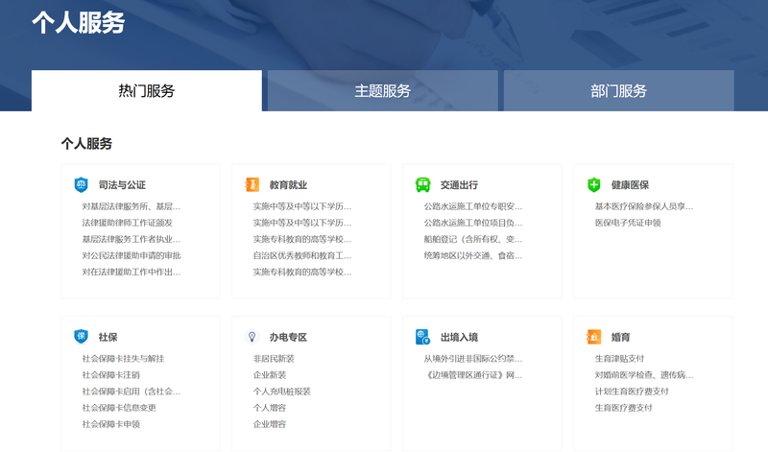The width and height of the screenshot is (768, 452).
Task: Click the 交通出行 green bus icon
Action: pyautogui.click(x=422, y=184)
